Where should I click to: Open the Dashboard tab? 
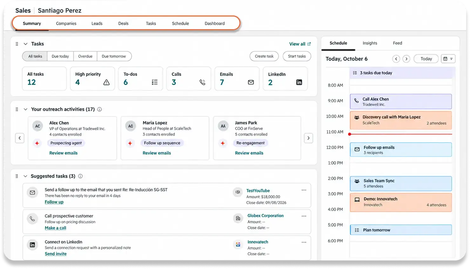[x=215, y=24]
